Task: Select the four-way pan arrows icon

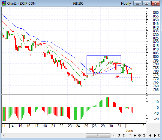Action: click(135, 135)
